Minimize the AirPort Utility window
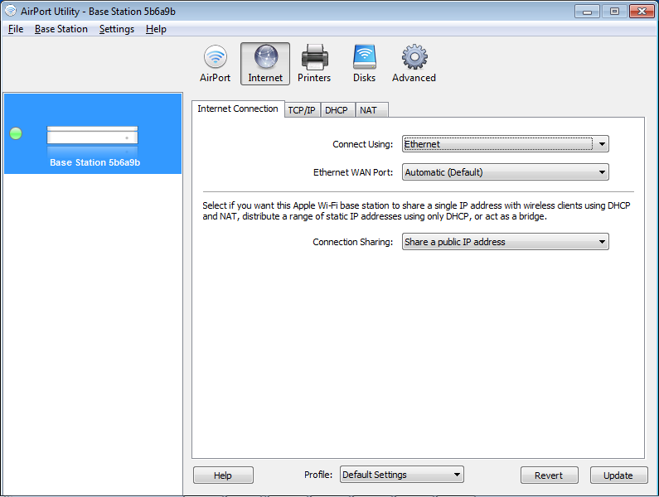This screenshot has height=497, width=659. pos(587,12)
